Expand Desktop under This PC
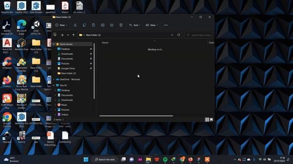Viewport: 293px width, 164px height. [x=55, y=90]
